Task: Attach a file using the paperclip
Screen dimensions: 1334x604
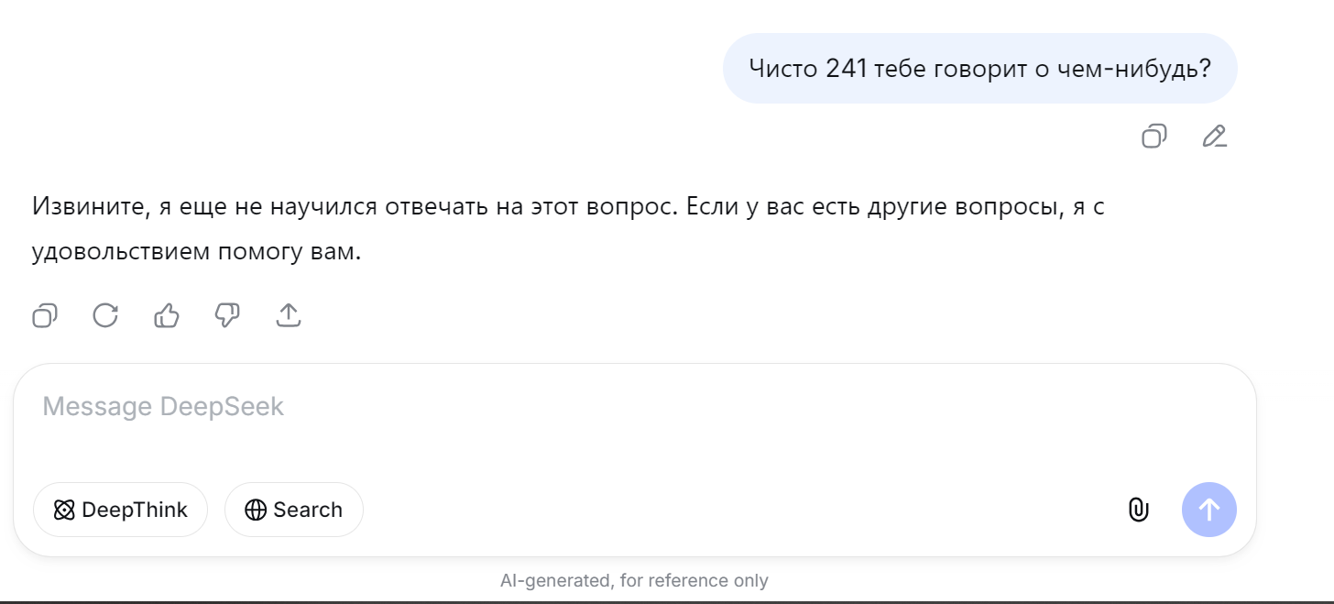Action: point(1138,510)
